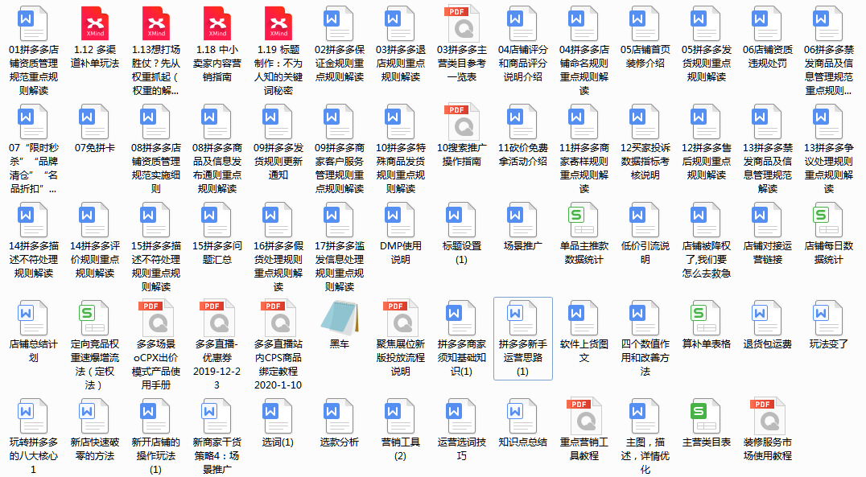Select the 05店铺首页装修介绍 Word icon
The width and height of the screenshot is (866, 477).
(x=645, y=23)
